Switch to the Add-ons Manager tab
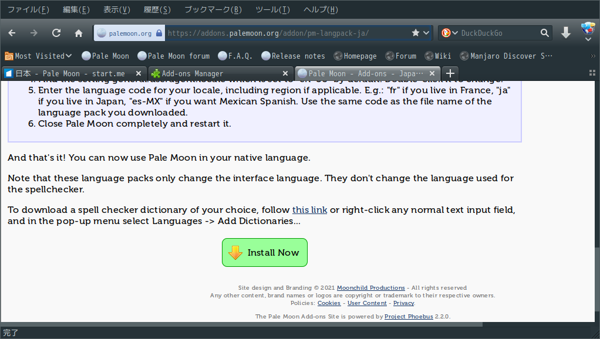600x339 pixels. (x=221, y=73)
